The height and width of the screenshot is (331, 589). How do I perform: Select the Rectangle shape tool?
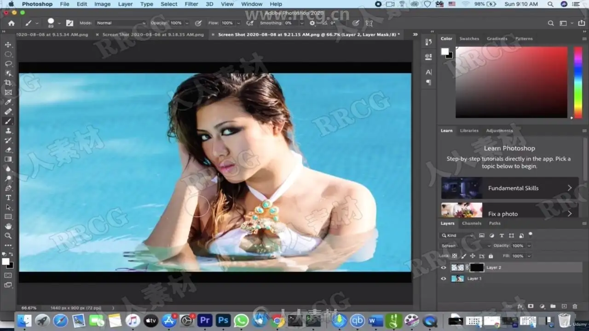[8, 217]
